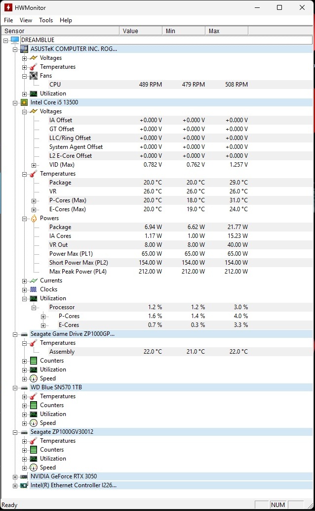The image size is (315, 511).
Task: Expand the E-Cores (Max) temperature entry
Action: click(x=34, y=210)
